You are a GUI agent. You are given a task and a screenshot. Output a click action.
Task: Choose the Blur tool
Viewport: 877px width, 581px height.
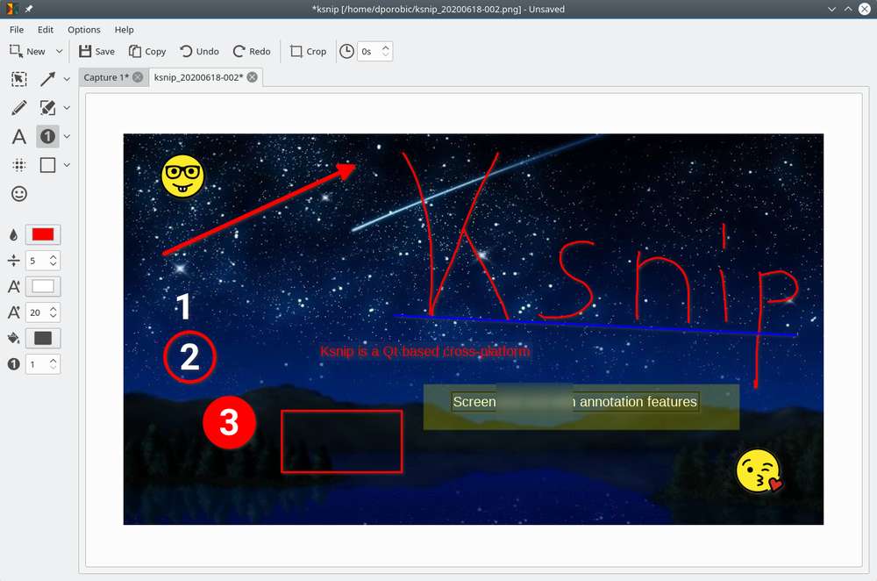(19, 165)
